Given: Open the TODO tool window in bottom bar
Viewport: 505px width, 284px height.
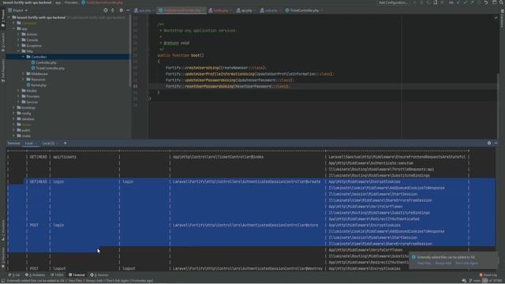Looking at the screenshot, I should [58, 275].
